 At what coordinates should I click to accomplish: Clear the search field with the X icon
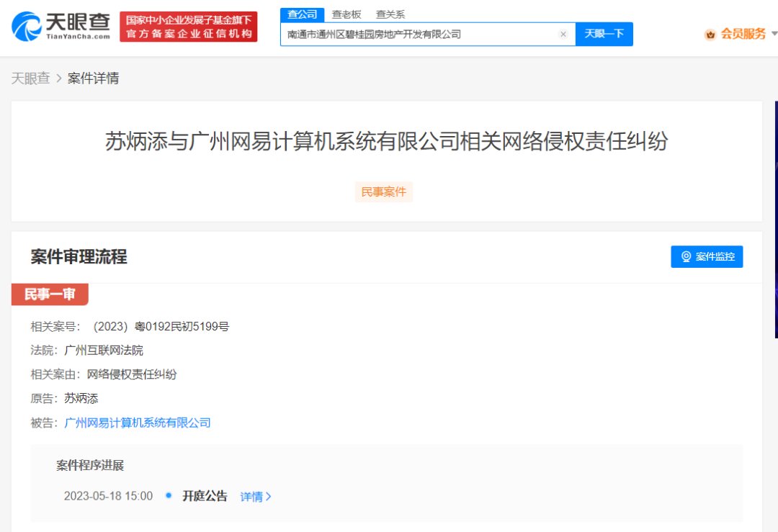tap(563, 35)
